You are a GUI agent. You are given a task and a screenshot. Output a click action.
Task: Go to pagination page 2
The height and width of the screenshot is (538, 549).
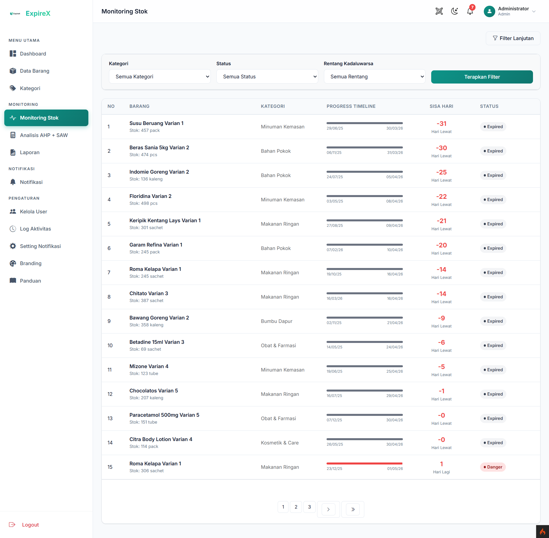[296, 507]
